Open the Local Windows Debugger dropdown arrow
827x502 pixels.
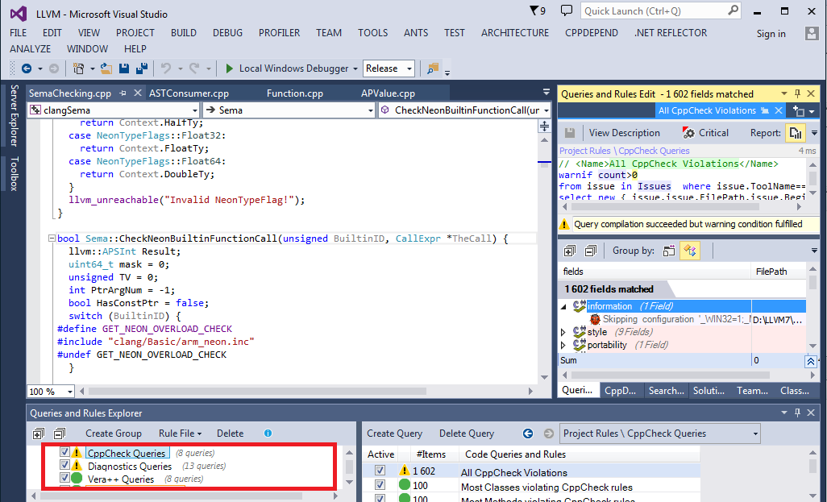[355, 68]
